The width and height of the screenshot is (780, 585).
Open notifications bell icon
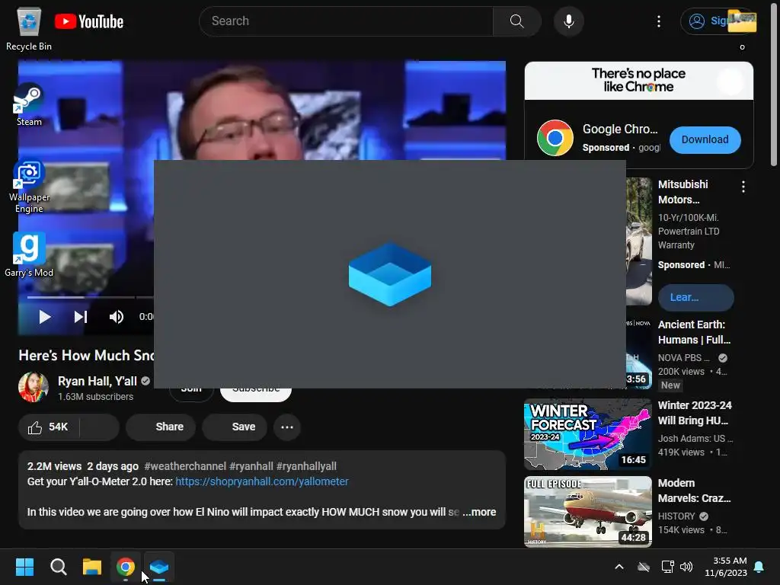click(759, 567)
